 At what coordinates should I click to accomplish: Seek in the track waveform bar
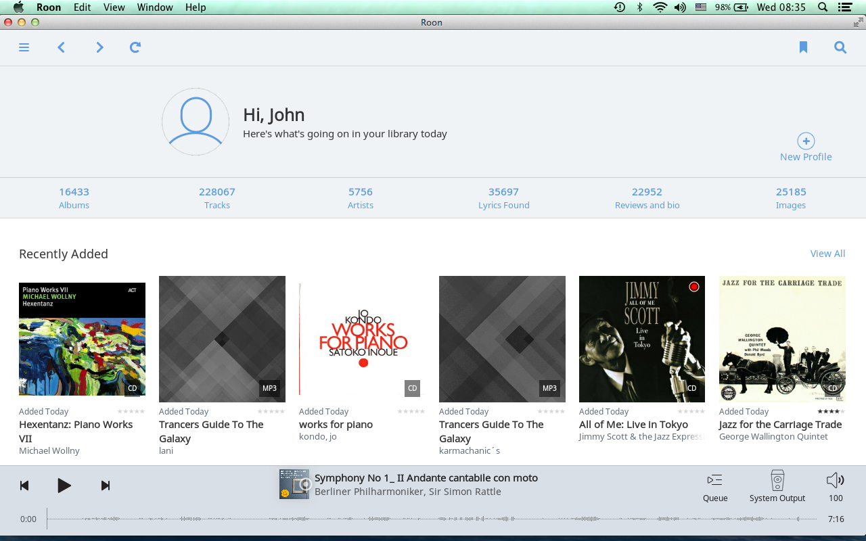coord(433,519)
